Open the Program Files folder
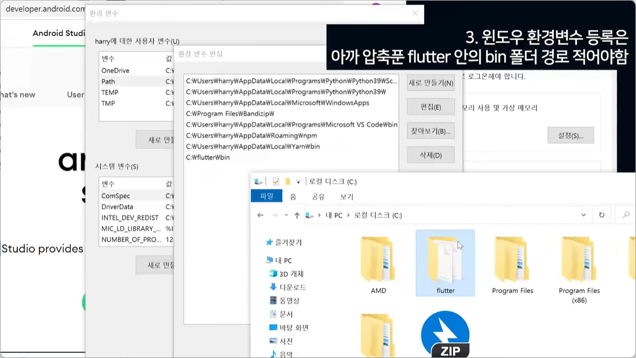The width and height of the screenshot is (636, 358). tap(513, 264)
